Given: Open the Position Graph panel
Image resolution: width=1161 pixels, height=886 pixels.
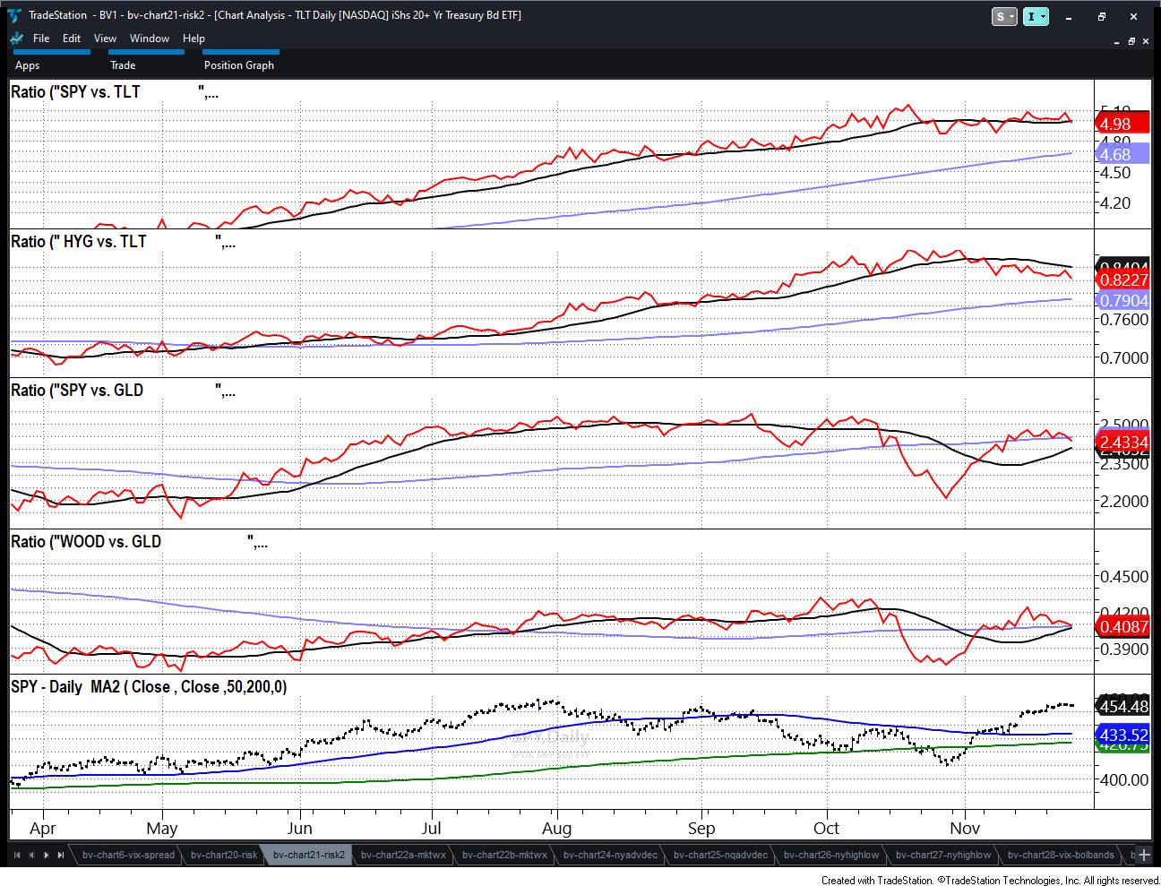Looking at the screenshot, I should (238, 65).
